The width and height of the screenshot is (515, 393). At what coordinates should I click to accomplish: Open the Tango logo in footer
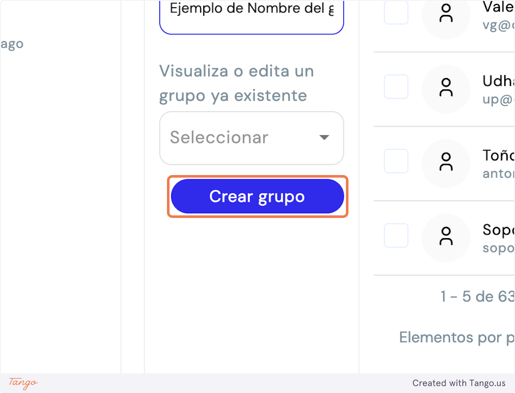[23, 383]
